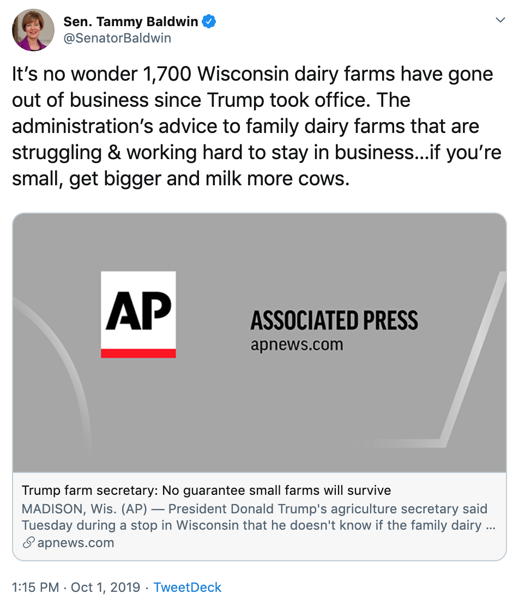Click the slanted white line in the card image
Screen dimensions: 519x606
point(473,360)
